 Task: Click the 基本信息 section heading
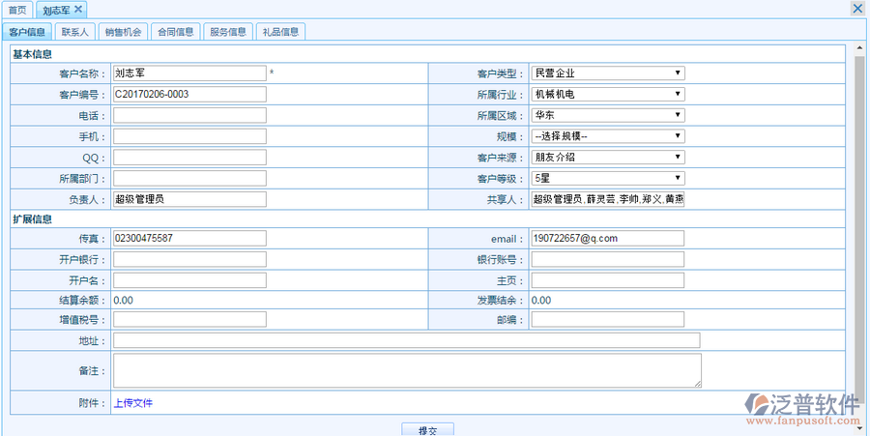[33, 54]
